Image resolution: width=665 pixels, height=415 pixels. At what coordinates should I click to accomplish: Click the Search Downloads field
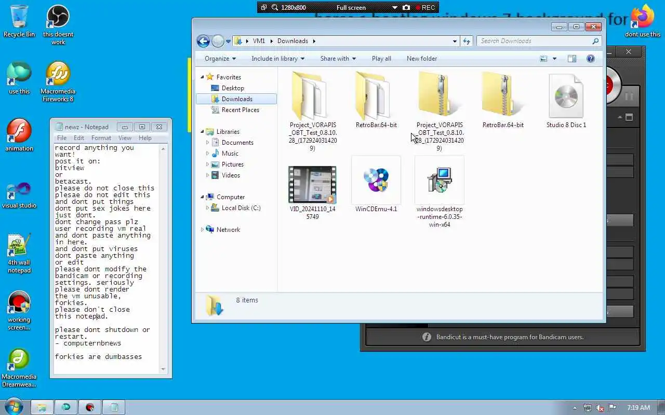tap(539, 41)
